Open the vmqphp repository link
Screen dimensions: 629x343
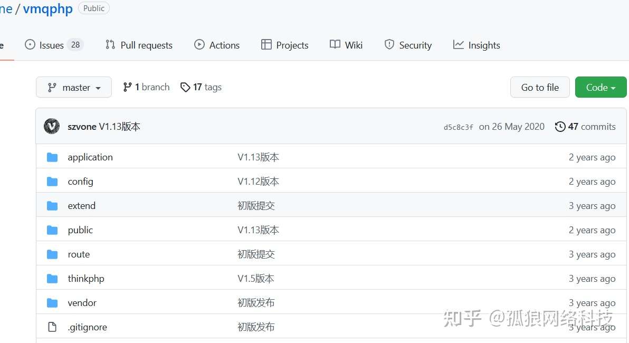coord(47,9)
